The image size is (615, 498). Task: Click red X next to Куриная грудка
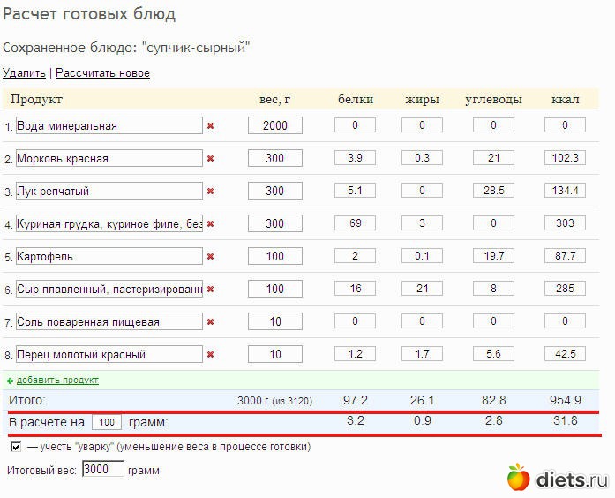pos(210,224)
